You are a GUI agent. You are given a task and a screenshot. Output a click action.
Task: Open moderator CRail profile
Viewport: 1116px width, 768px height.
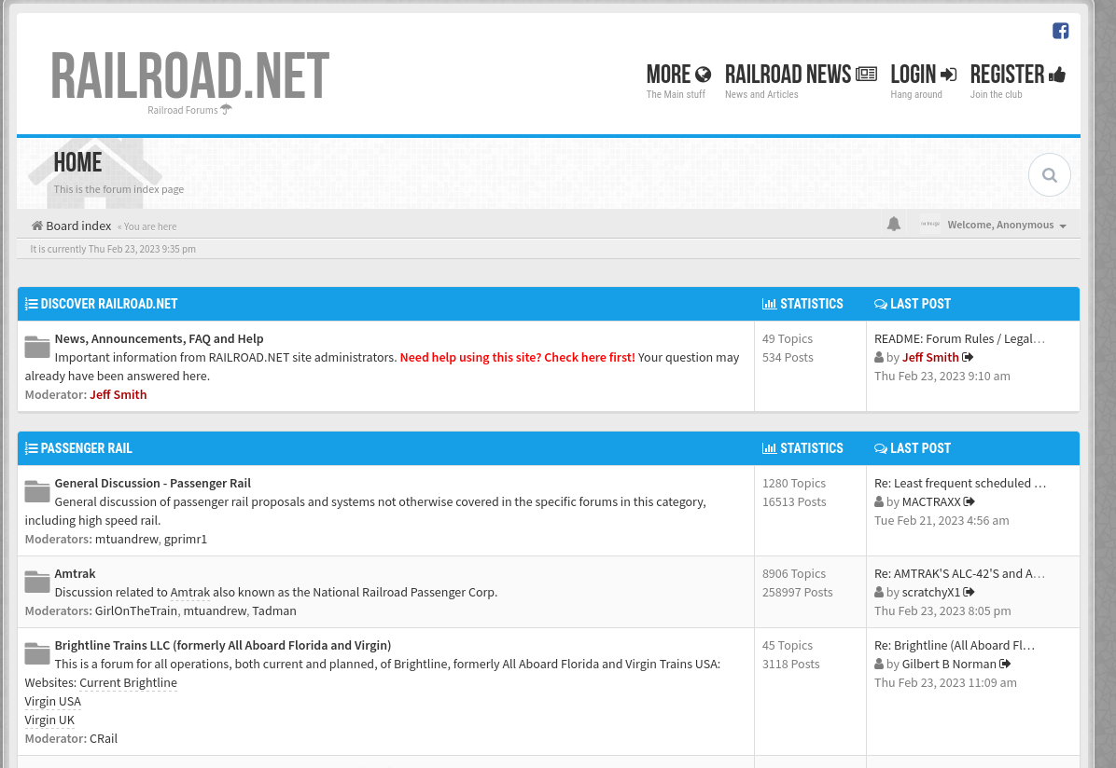click(104, 738)
